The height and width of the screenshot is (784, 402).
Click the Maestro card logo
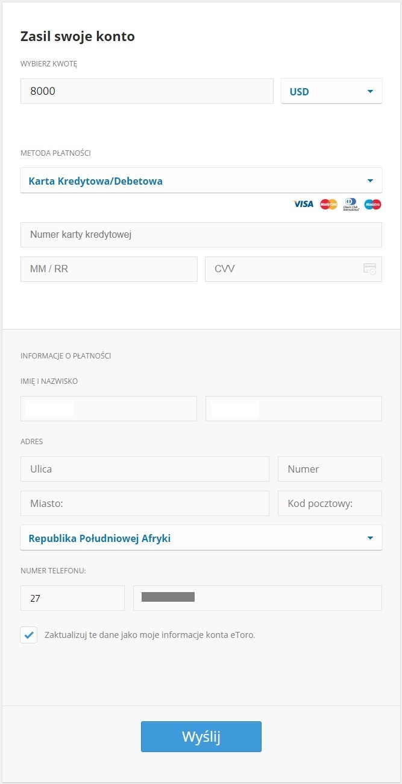coord(372,204)
